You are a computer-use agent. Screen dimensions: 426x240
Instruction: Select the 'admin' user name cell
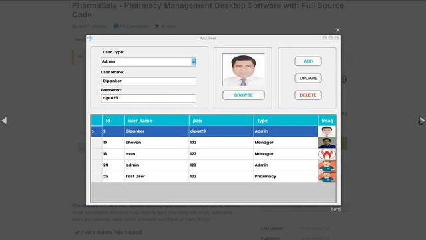tap(157, 165)
